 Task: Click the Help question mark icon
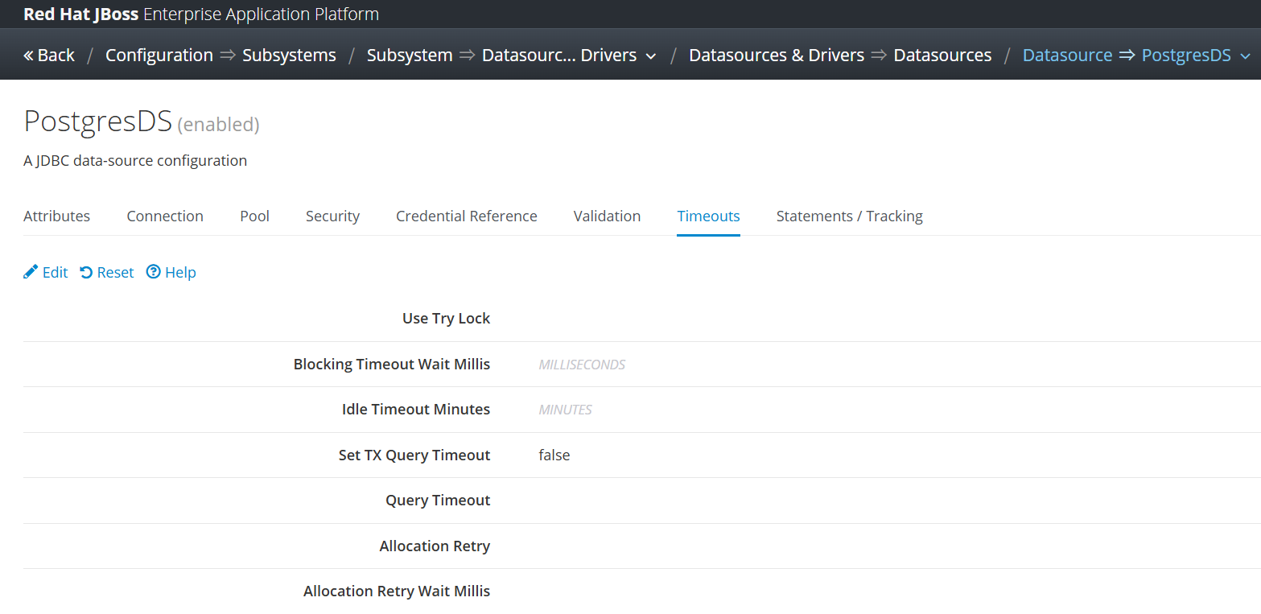click(153, 272)
